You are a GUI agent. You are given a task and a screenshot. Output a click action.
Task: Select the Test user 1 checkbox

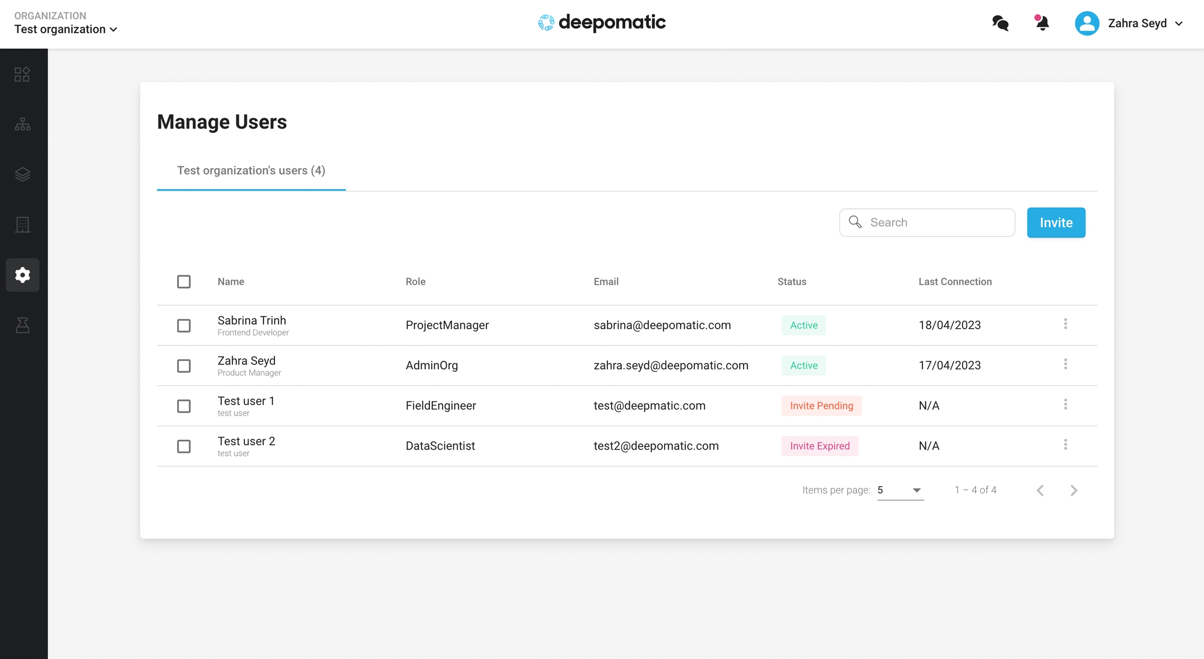183,406
